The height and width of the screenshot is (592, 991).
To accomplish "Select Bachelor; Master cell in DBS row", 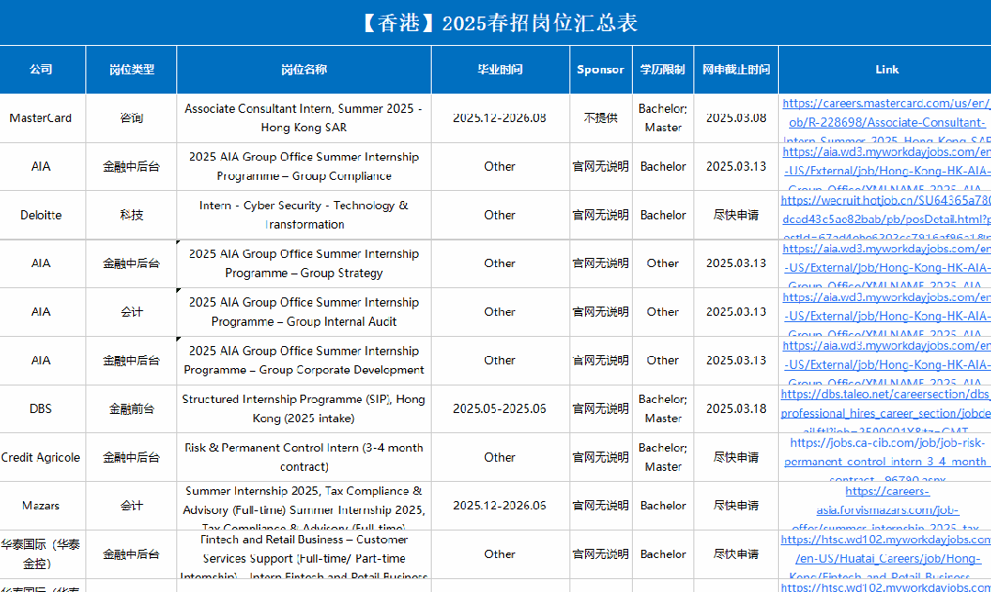I will point(663,408).
